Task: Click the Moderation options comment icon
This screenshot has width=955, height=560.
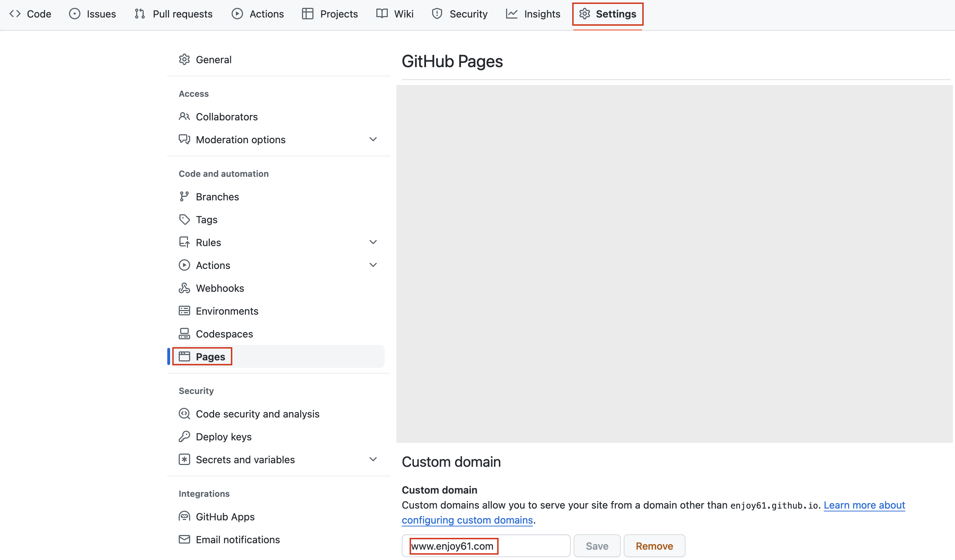Action: click(x=184, y=139)
